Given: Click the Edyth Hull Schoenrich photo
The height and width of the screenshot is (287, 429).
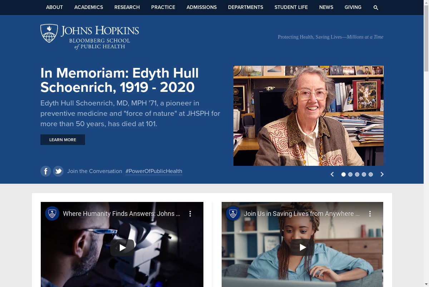Looking at the screenshot, I should pyautogui.click(x=309, y=116).
